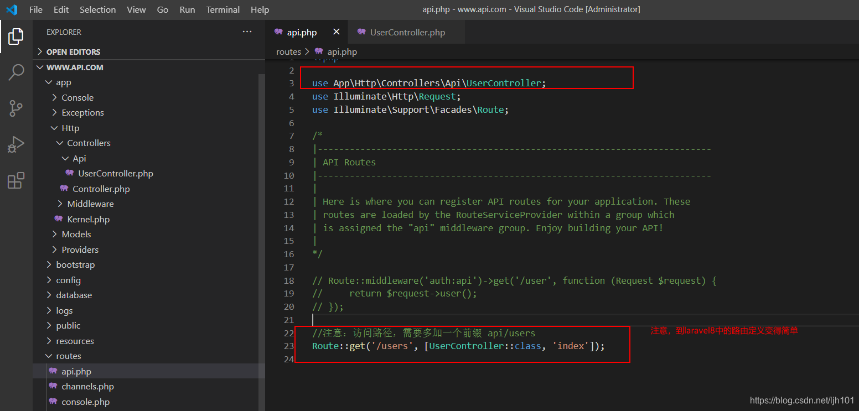Click the VS Code logo in the title bar
This screenshot has height=411, width=859.
tap(12, 9)
